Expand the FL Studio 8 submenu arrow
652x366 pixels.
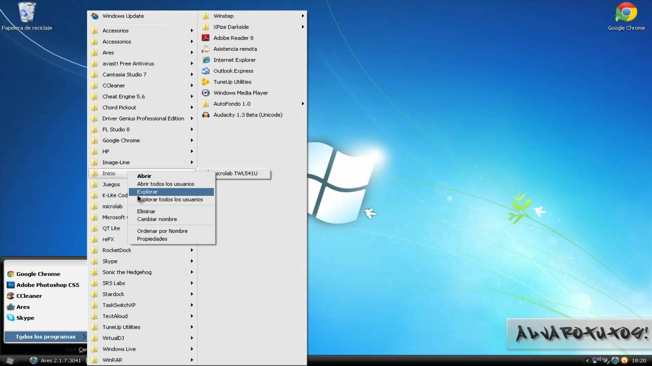point(192,130)
